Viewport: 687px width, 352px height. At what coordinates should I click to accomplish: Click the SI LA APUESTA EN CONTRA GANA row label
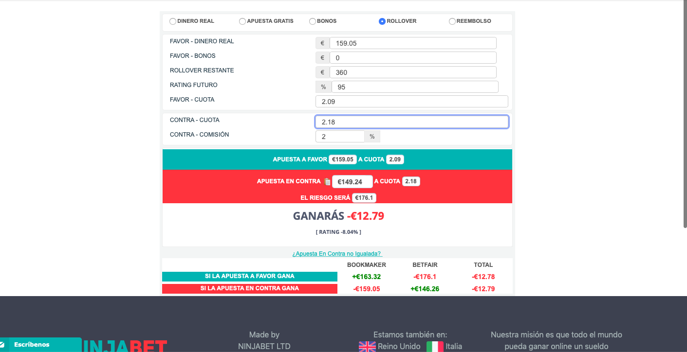(250, 288)
